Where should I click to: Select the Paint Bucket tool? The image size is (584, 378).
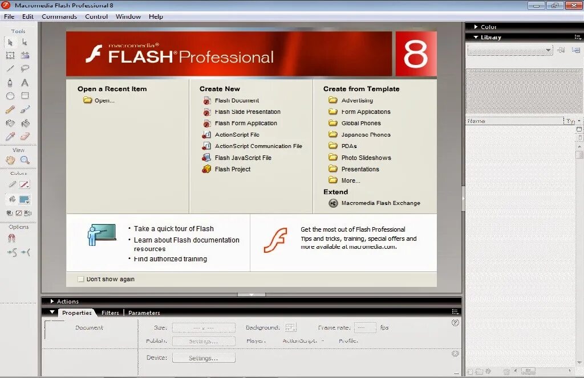25,123
